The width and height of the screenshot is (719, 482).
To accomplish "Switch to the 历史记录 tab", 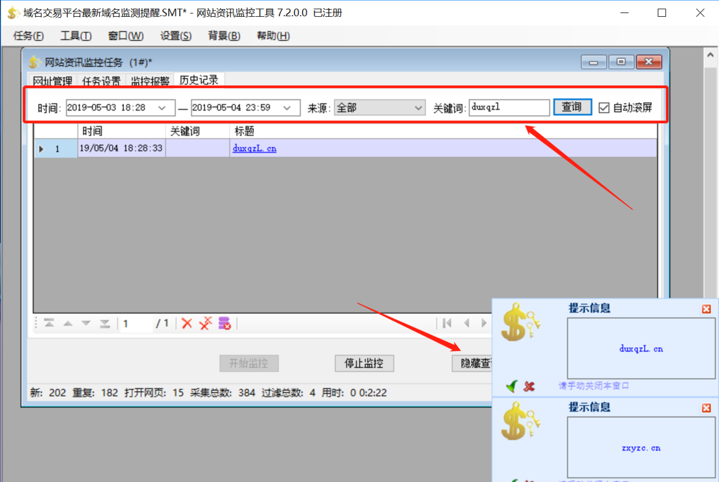I will pos(199,80).
